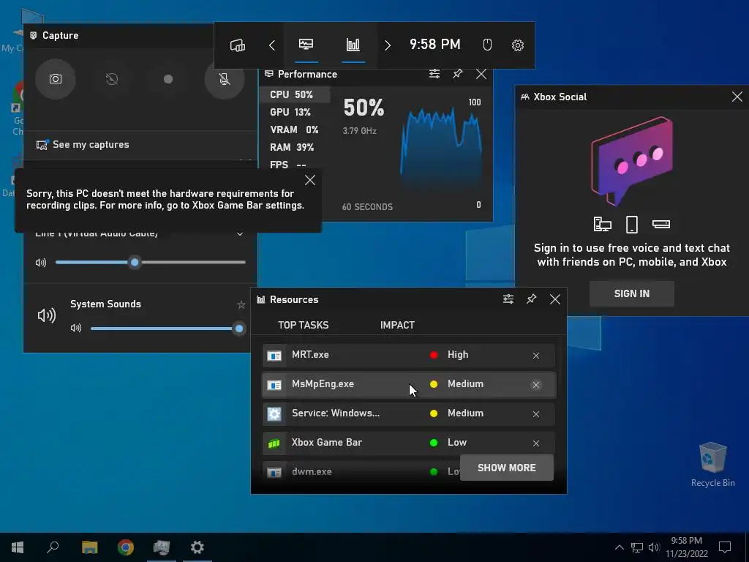End Xbox Game Bar task with its X
The image size is (749, 562).
(x=536, y=443)
